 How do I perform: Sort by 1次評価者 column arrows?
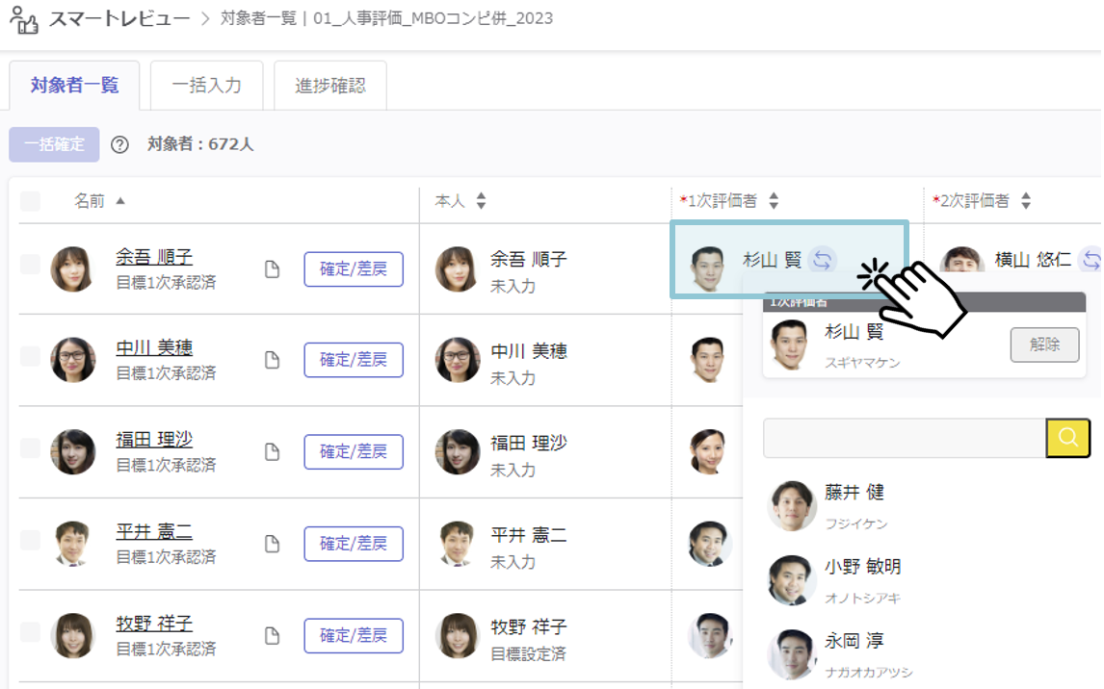[774, 201]
